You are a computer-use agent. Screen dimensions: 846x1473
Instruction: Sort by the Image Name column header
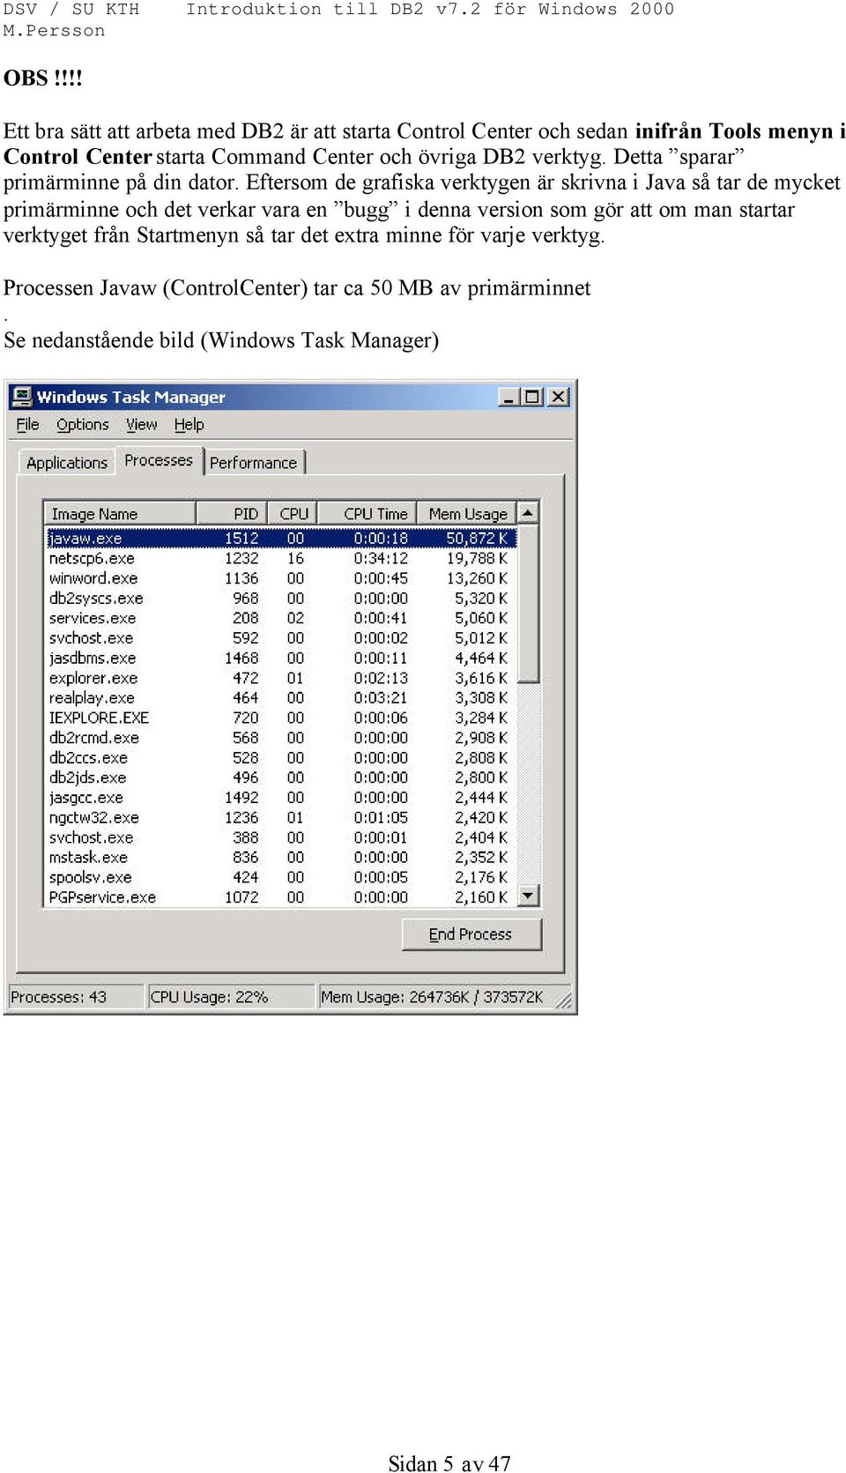120,513
